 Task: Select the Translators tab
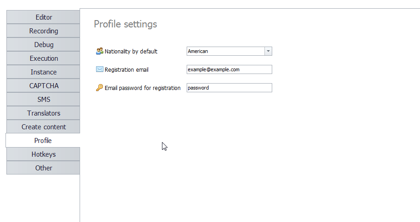point(43,113)
